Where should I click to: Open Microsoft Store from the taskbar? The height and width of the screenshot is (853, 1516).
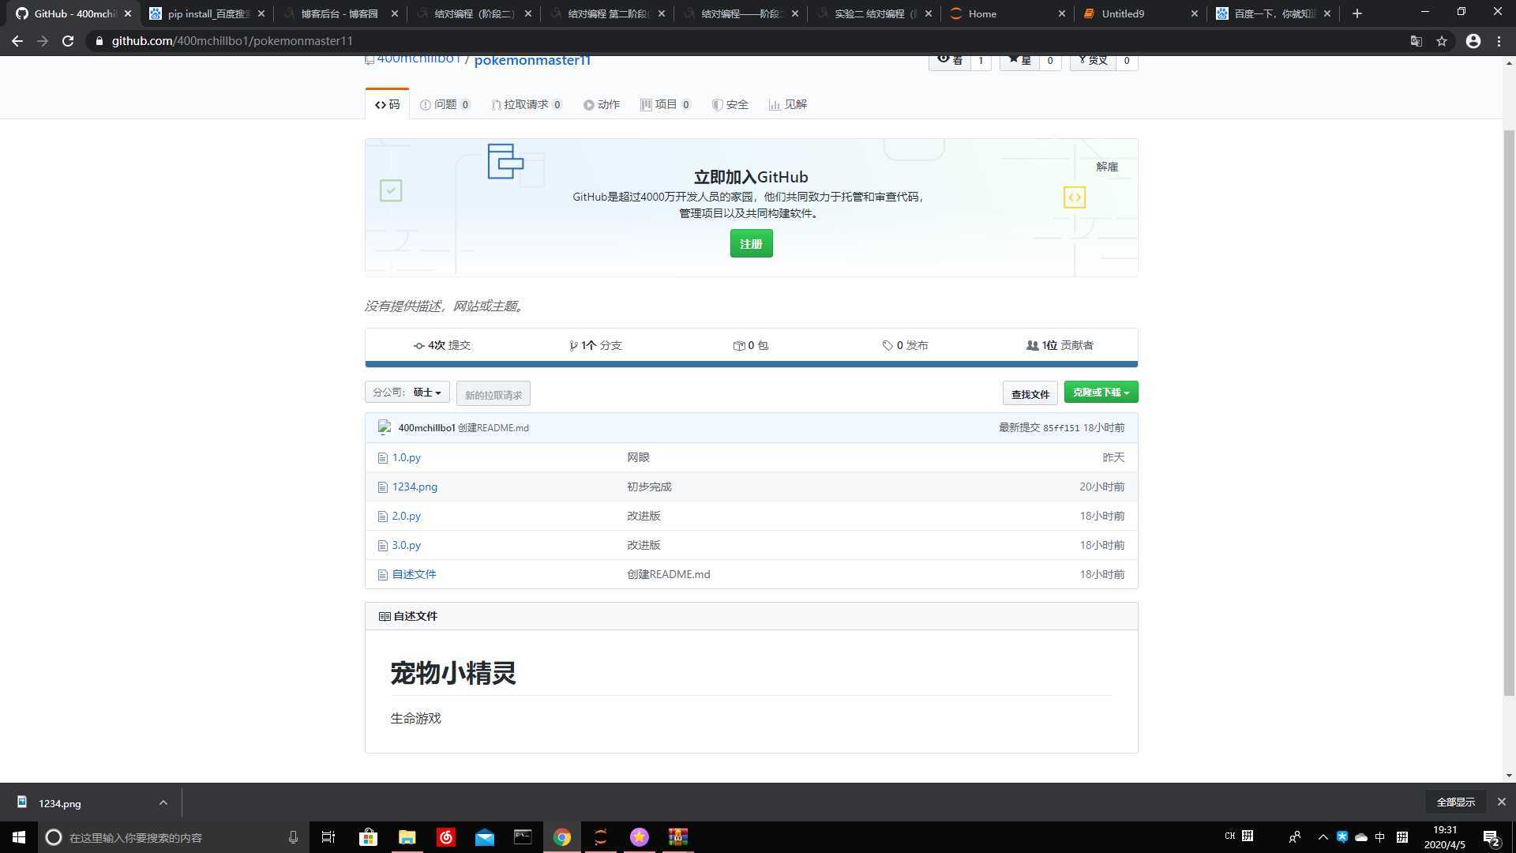click(x=368, y=837)
